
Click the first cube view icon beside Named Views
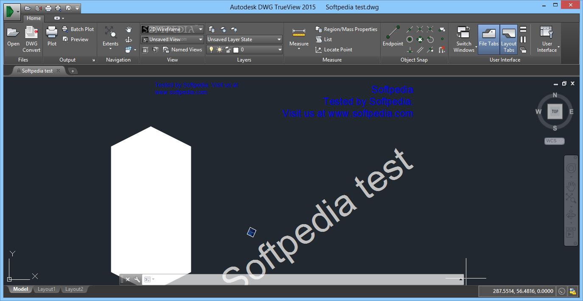point(145,50)
